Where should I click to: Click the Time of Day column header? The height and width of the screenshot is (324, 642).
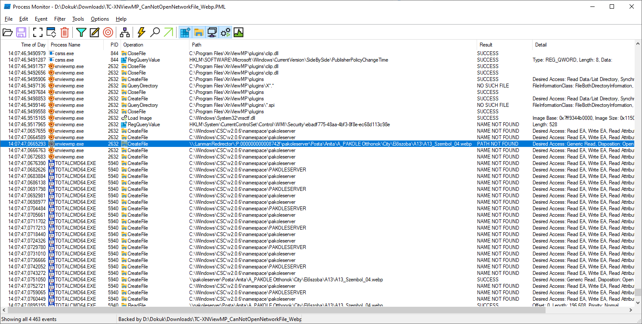[x=24, y=45]
